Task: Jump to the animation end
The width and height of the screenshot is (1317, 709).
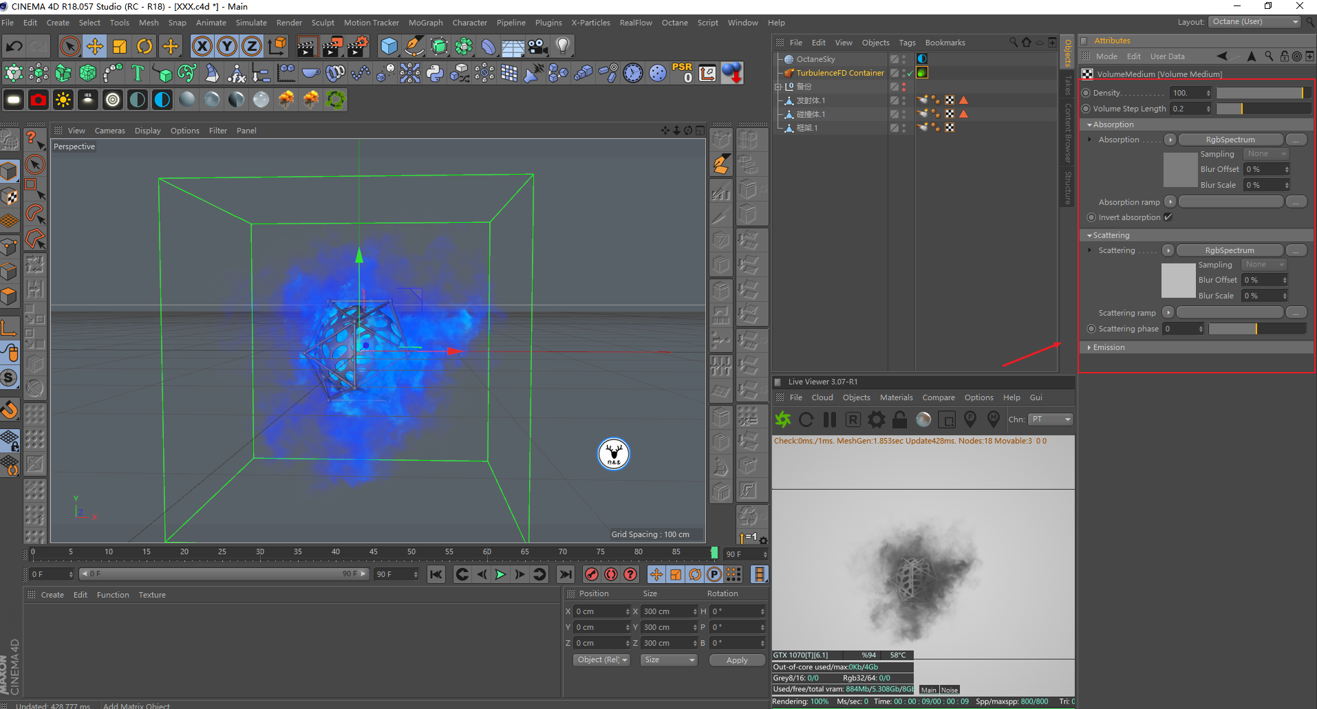Action: 566,574
